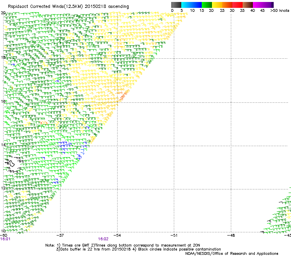Click the latitude label 12
This screenshot has height=256, width=291.
click(3, 188)
